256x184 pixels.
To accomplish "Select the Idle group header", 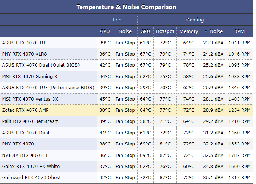I will [x=117, y=20].
